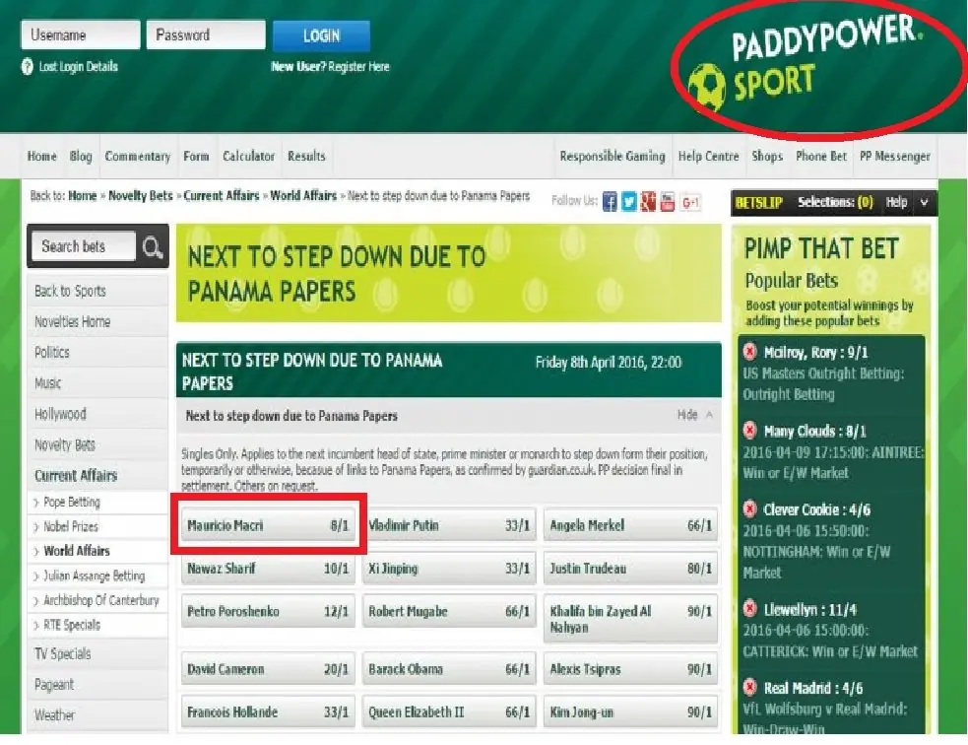Open the Home menu item
The width and height of the screenshot is (968, 745).
pyautogui.click(x=42, y=157)
